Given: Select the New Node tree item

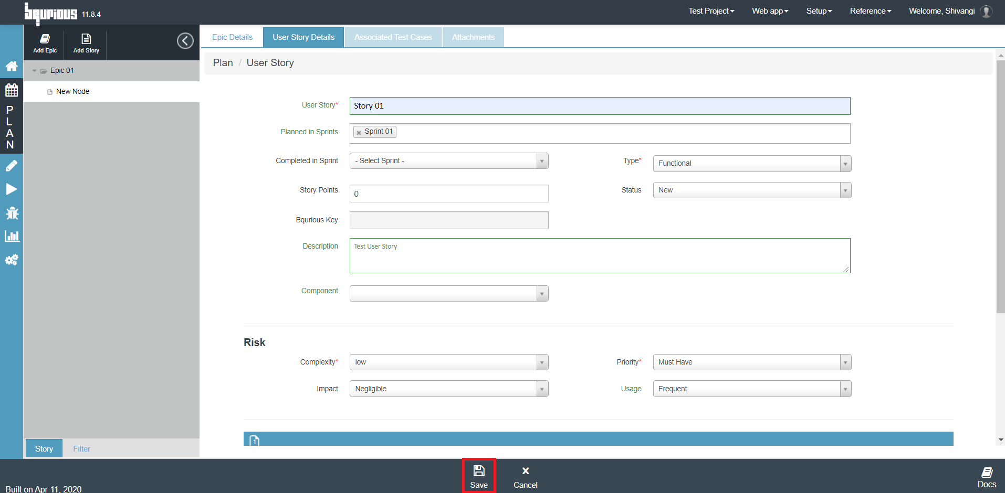Looking at the screenshot, I should pos(72,91).
